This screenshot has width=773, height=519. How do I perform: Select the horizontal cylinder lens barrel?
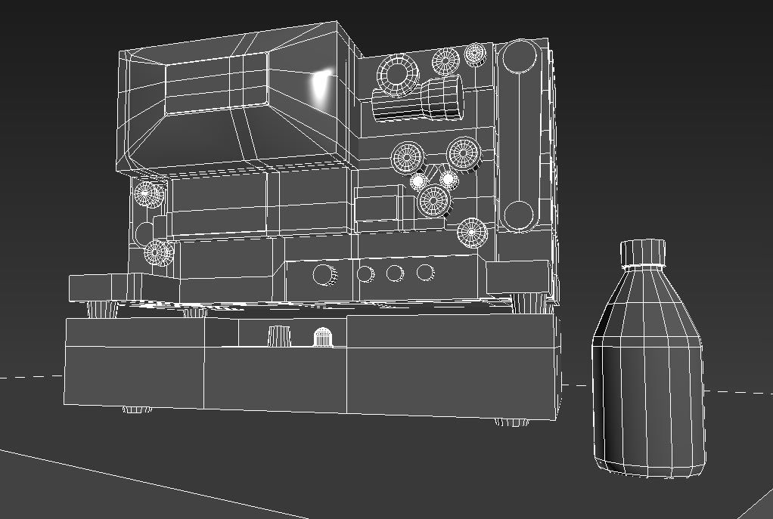pyautogui.click(x=418, y=100)
